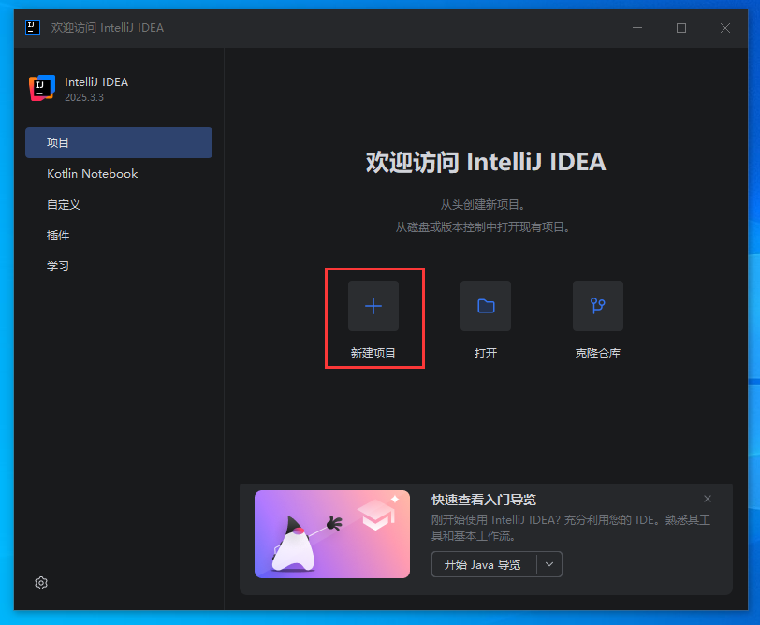Maximize the IntelliJ IDEA window
Screen dimensions: 760x625
pyautogui.click(x=681, y=28)
